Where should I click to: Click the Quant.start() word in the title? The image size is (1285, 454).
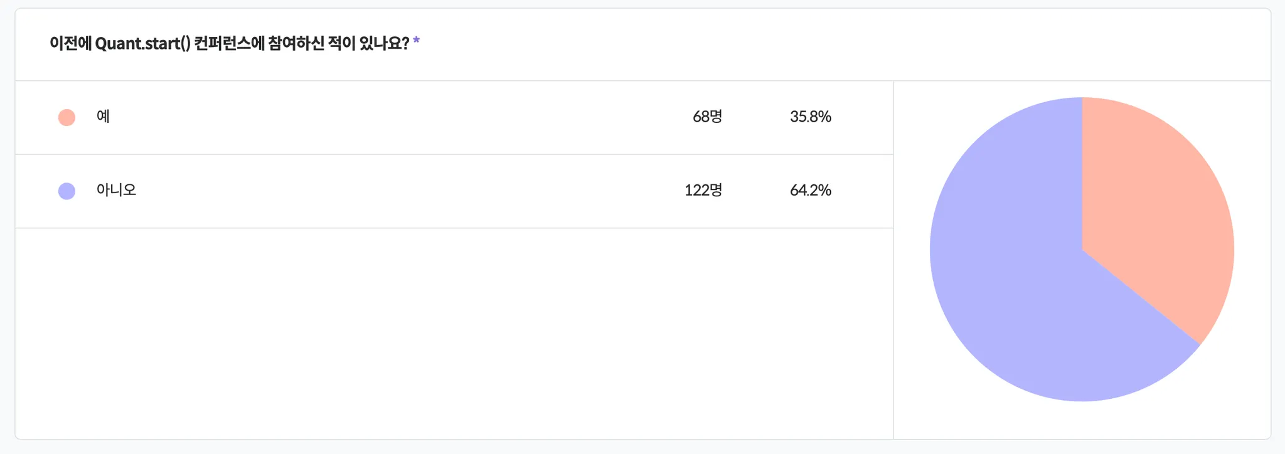pyautogui.click(x=142, y=43)
